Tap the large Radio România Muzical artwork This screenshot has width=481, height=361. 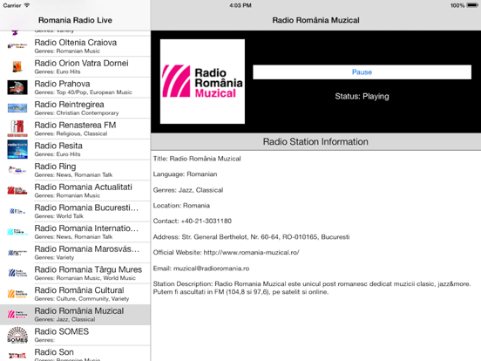[x=202, y=81]
